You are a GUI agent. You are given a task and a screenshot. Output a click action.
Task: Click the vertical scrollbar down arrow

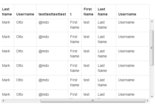(x=152, y=96)
